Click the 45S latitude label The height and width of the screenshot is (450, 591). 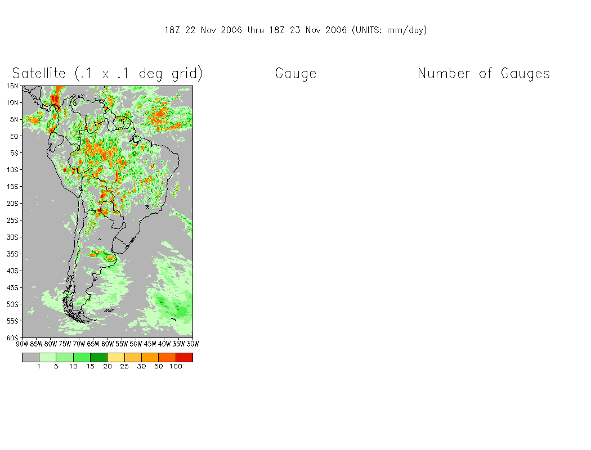point(12,287)
